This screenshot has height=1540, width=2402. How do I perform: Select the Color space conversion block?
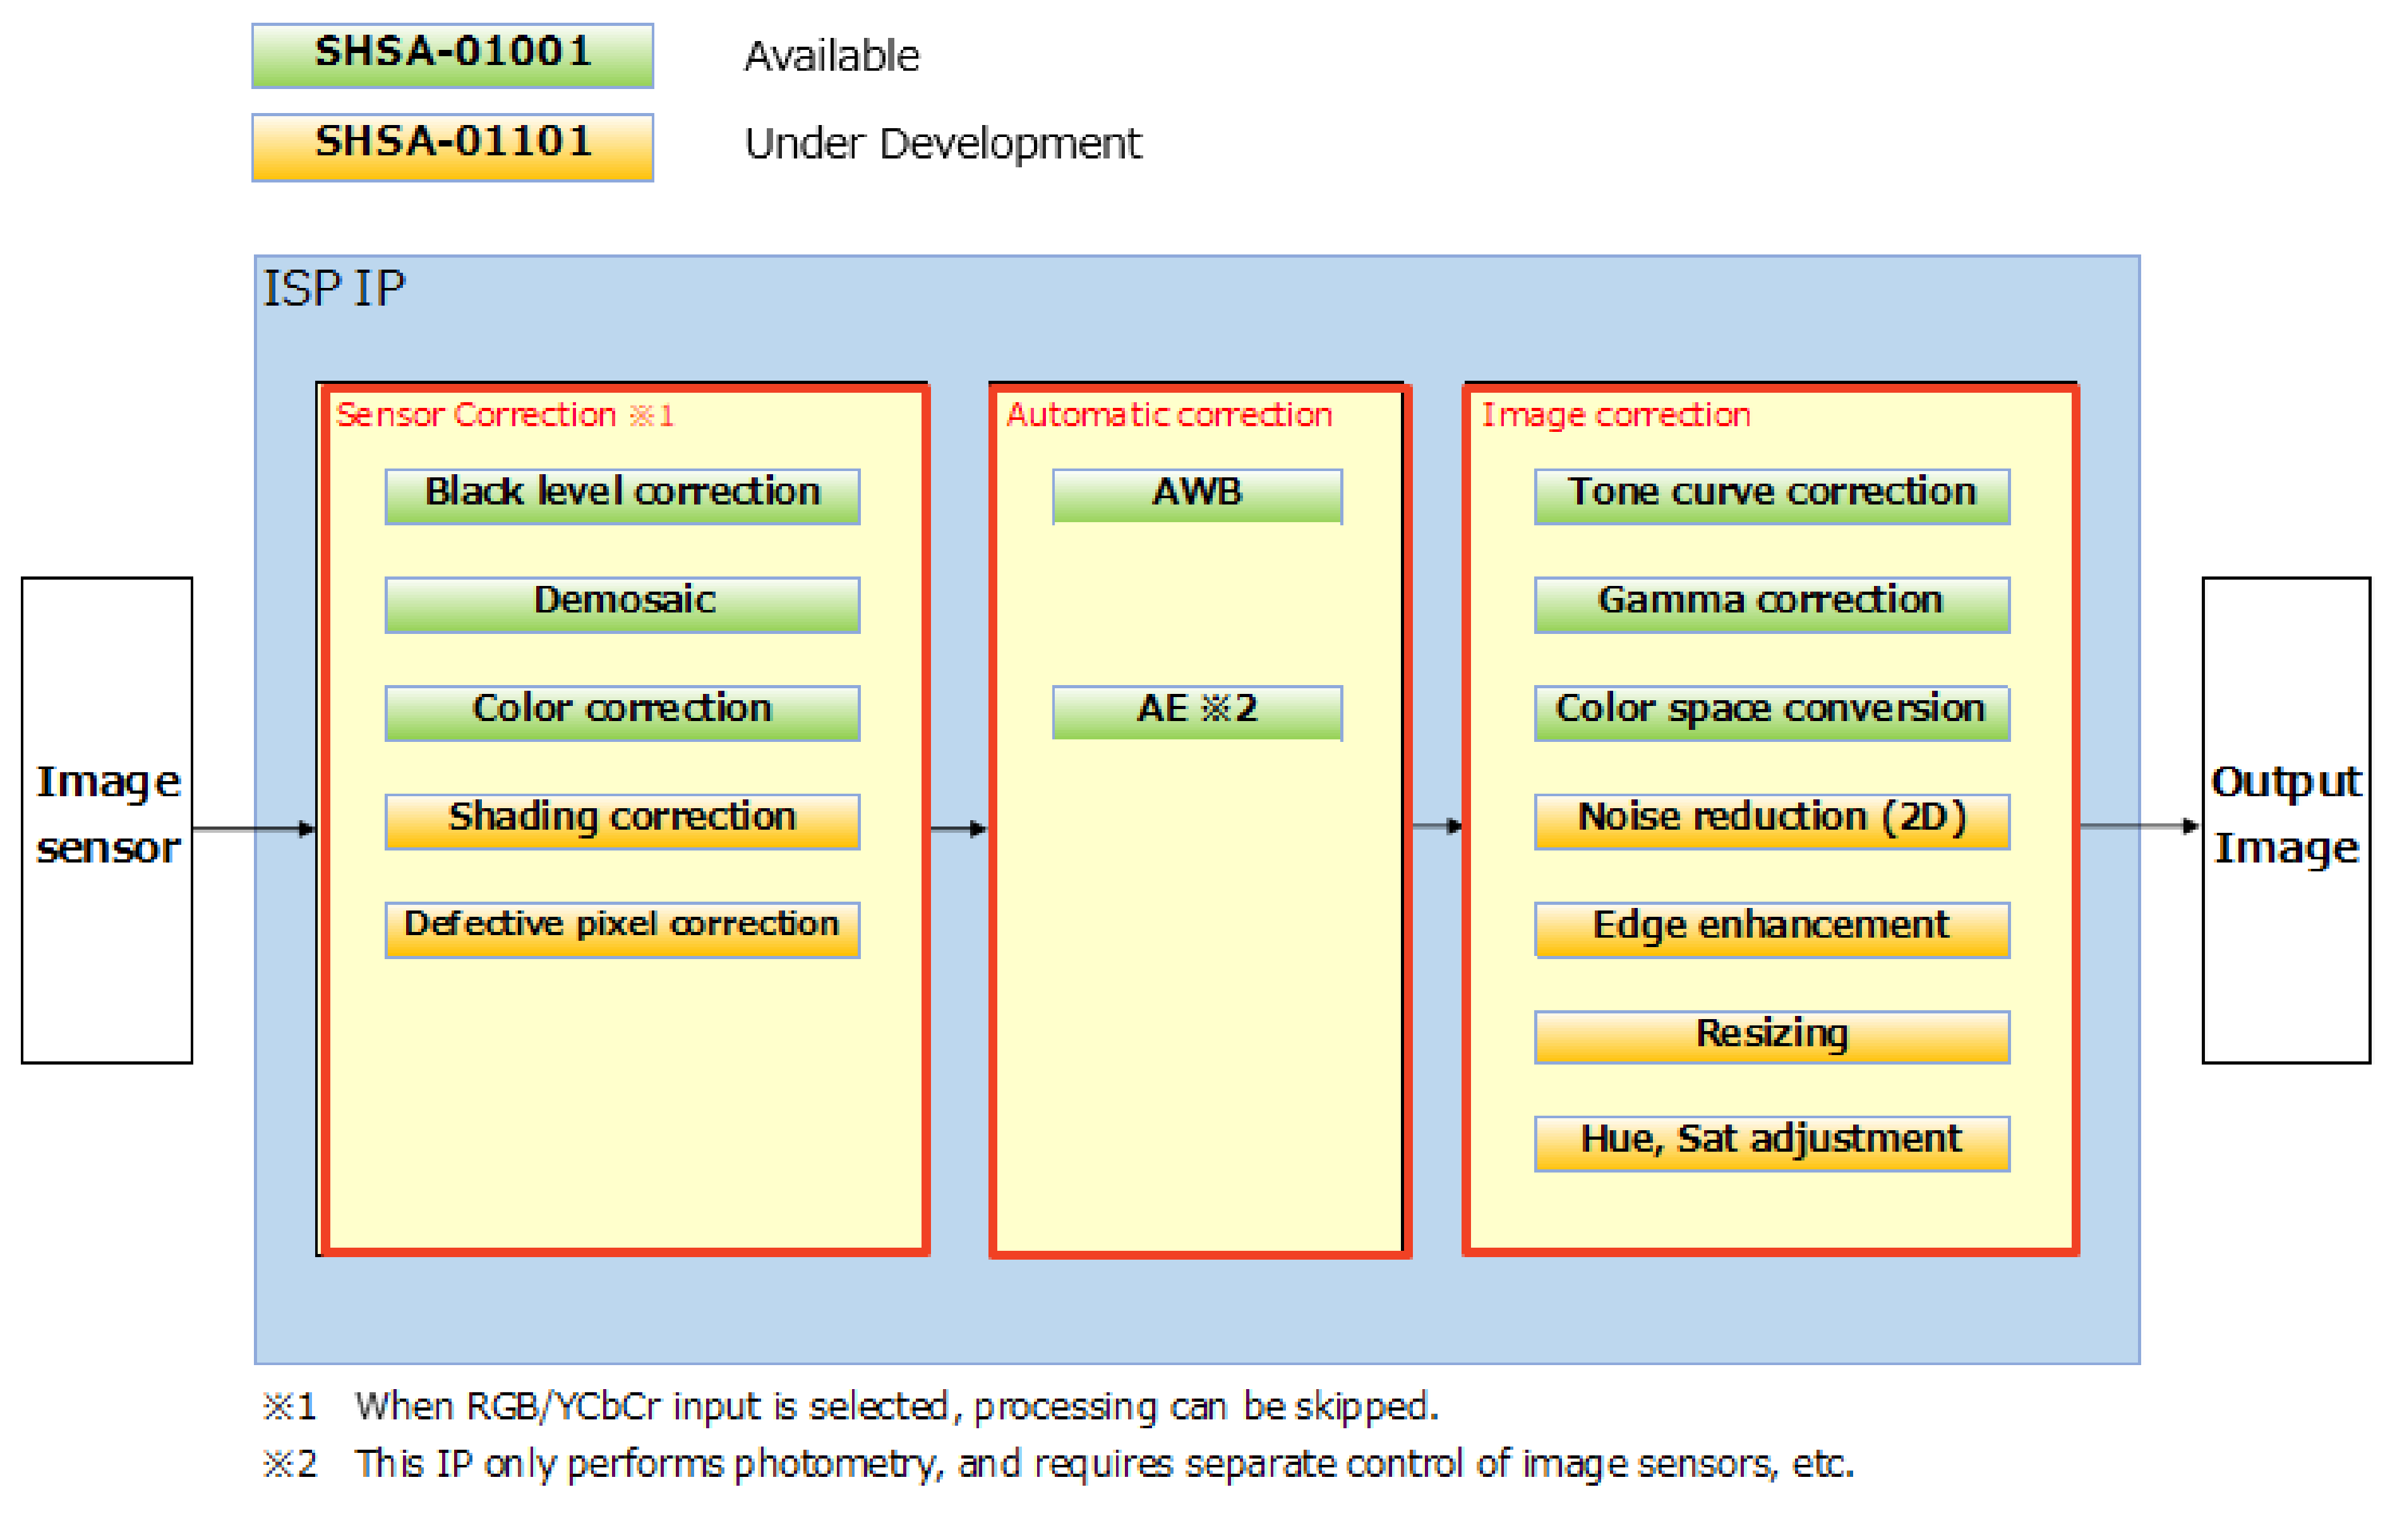[x=1771, y=712]
